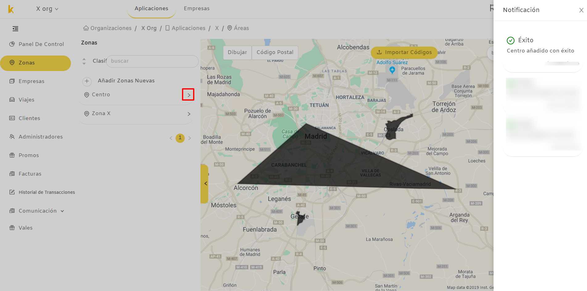This screenshot has width=587, height=291.
Task: Select the Código Postal option
Action: (275, 52)
